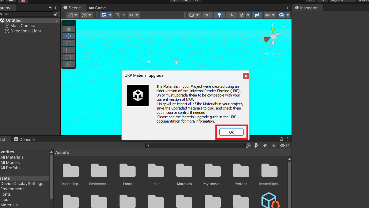Open the Untitled scene options menu
Viewport: 369px width, 208px height.
click(x=56, y=20)
